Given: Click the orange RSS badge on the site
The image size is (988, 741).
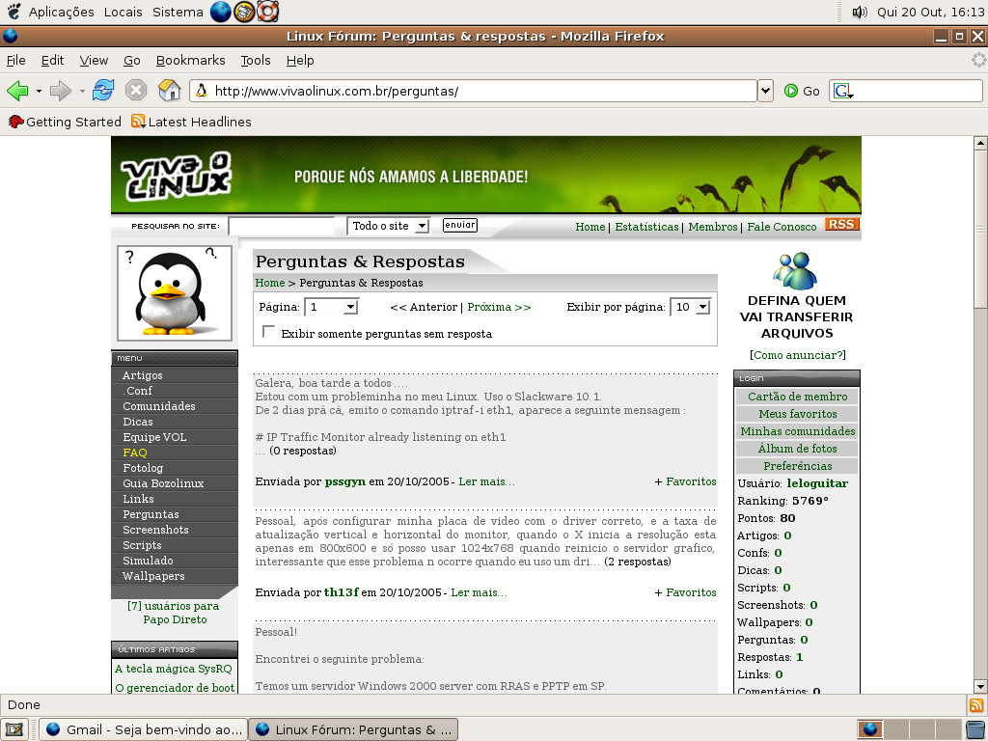Looking at the screenshot, I should click(841, 224).
